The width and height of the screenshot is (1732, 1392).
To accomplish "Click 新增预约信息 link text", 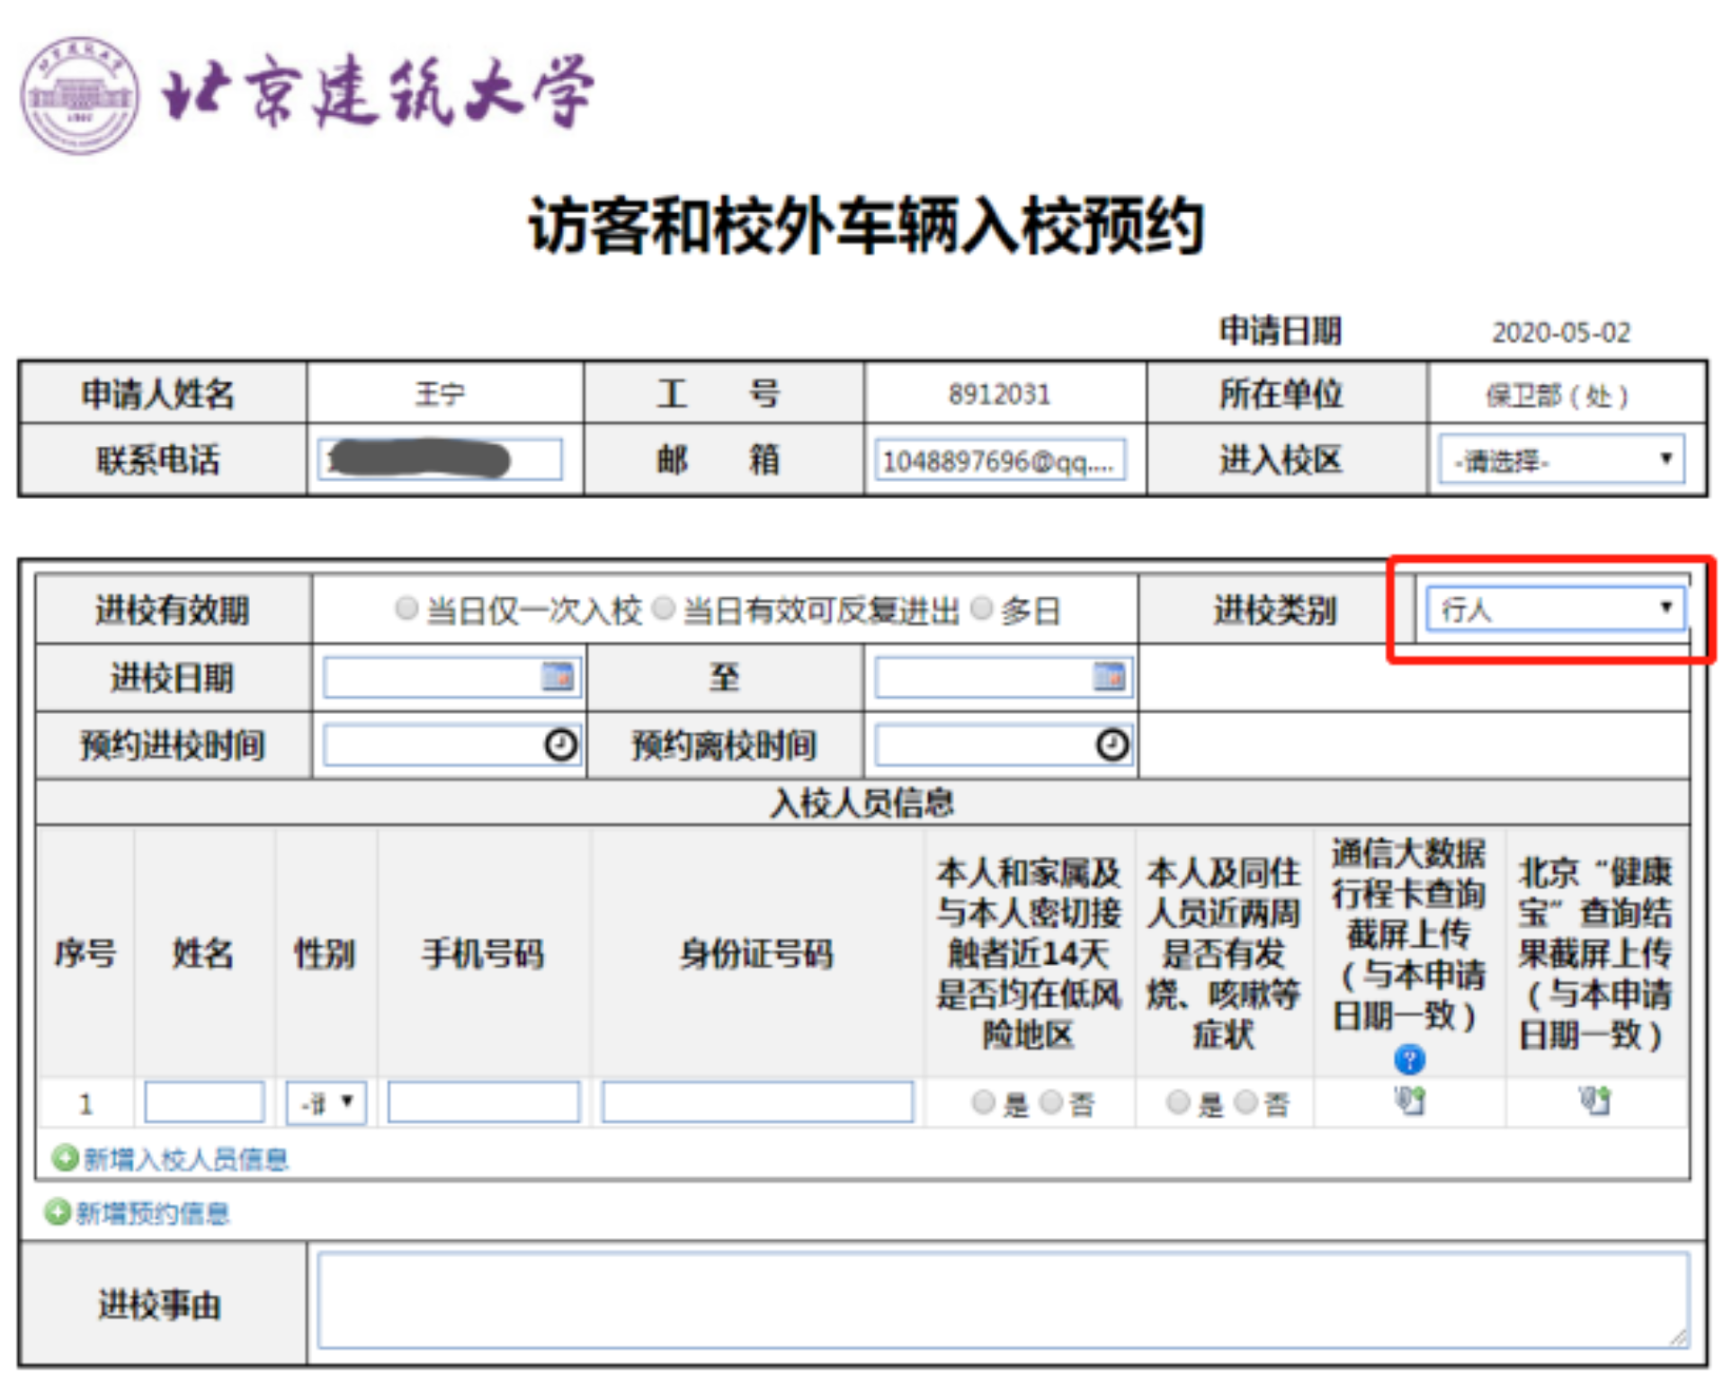I will (153, 1213).
